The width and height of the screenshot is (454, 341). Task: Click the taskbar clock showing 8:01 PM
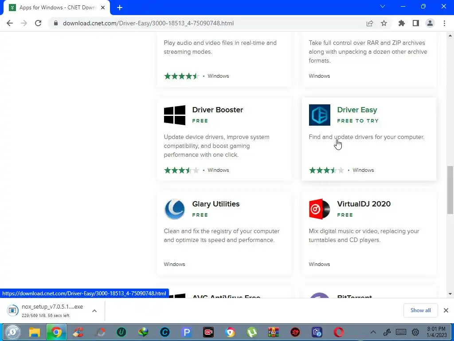tap(437, 332)
